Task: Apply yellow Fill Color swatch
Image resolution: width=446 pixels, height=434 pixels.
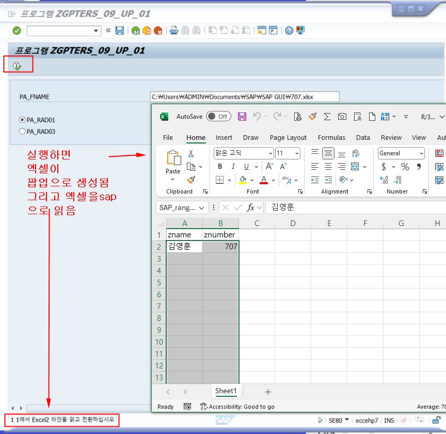Action: click(242, 180)
